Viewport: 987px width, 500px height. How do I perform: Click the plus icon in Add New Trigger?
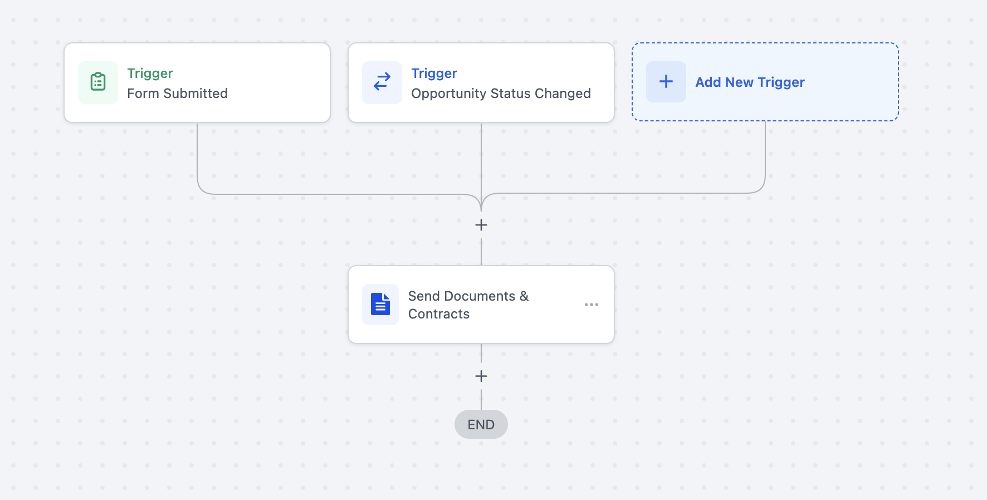coord(666,82)
